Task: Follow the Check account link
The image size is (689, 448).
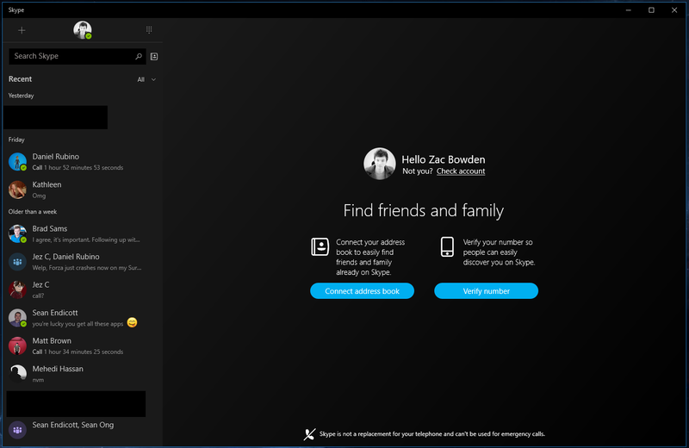Action: click(x=461, y=171)
